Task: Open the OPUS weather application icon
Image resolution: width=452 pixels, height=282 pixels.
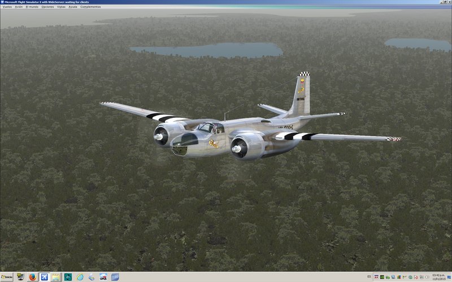Action: click(103, 277)
